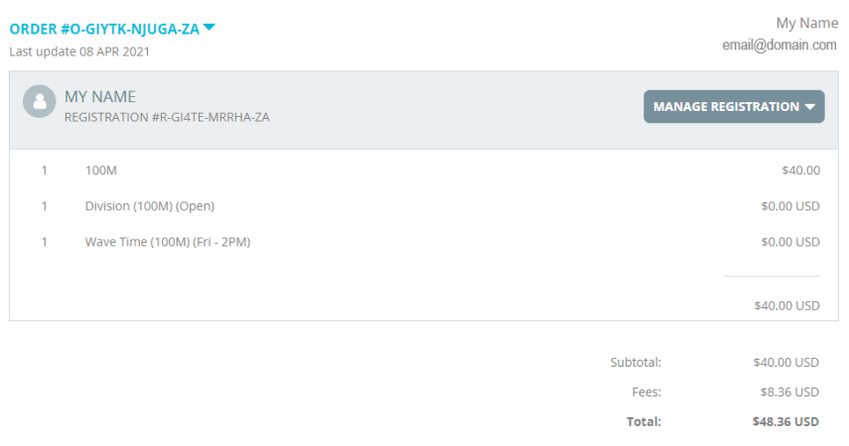Image resolution: width=849 pixels, height=446 pixels.
Task: Click the registrant avatar icon
Action: (x=39, y=101)
